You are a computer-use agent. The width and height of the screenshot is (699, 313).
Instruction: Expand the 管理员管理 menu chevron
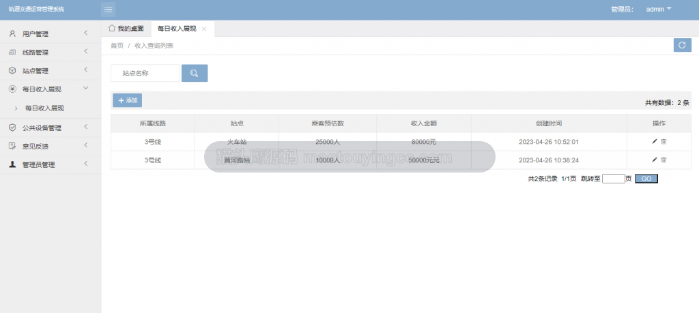click(x=85, y=164)
